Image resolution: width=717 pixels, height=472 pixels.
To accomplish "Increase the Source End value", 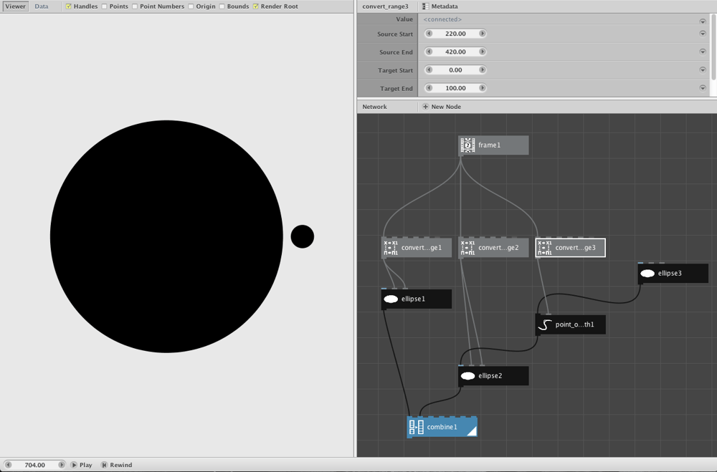I will tap(482, 52).
